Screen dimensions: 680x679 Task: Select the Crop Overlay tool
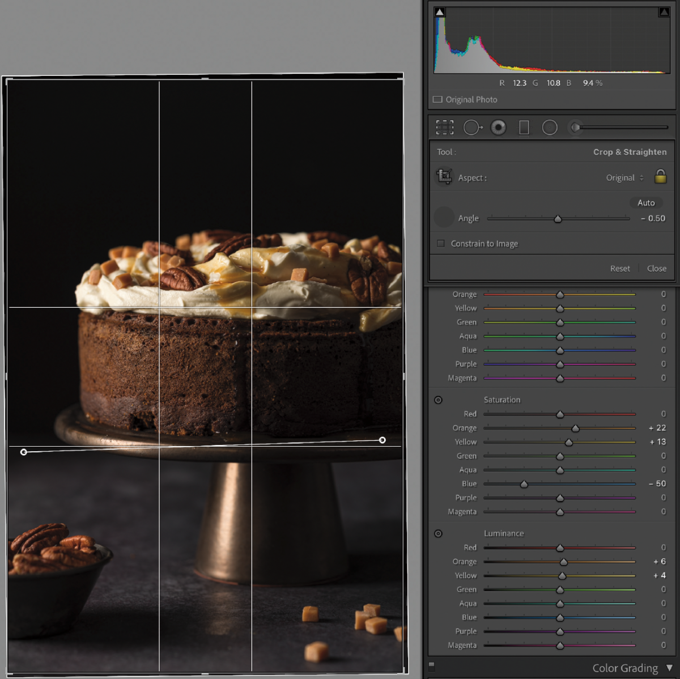tap(445, 127)
